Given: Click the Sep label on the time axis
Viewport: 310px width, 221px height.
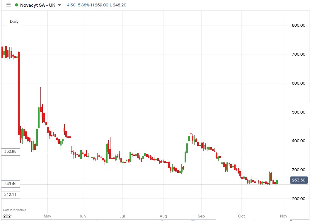Looking at the screenshot, I should [201, 216].
